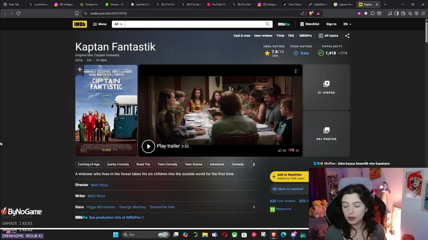428x240 pixels.
Task: Open the FAQ link
Action: [291, 36]
